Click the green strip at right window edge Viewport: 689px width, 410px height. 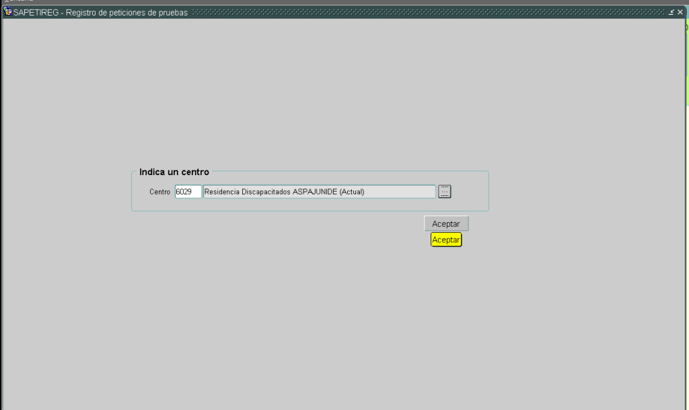pyautogui.click(x=687, y=67)
